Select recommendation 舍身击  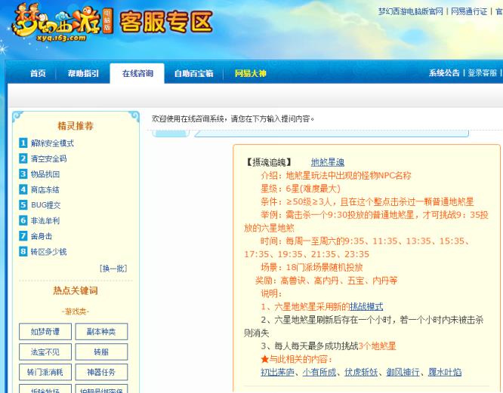(42, 236)
